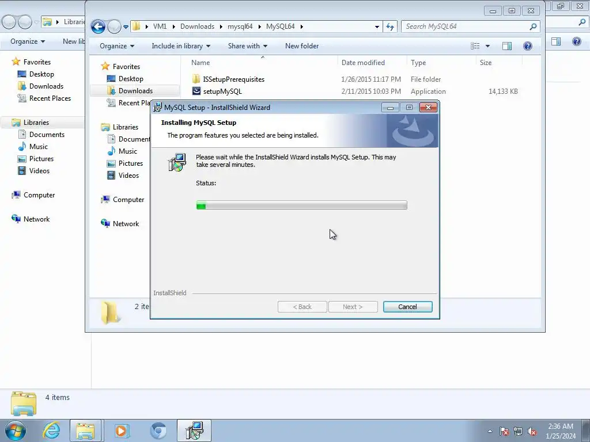Click Downloads in the address path
Image resolution: width=590 pixels, height=442 pixels.
pos(197,26)
